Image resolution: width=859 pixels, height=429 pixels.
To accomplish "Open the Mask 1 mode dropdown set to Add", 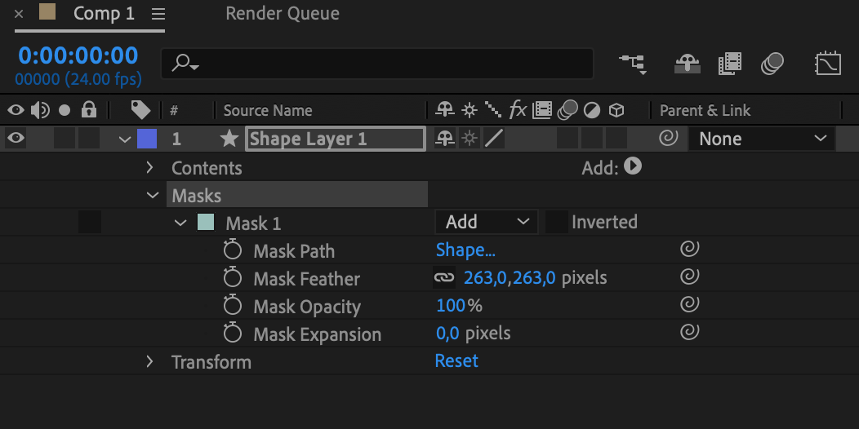I will pos(487,222).
